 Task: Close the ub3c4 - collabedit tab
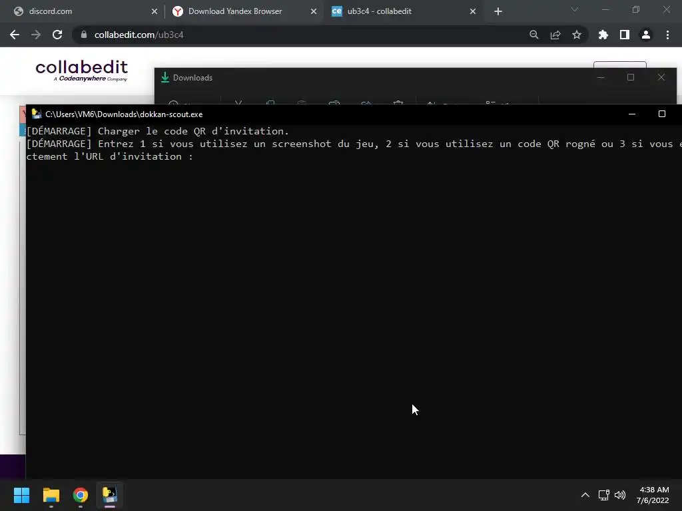pos(473,11)
